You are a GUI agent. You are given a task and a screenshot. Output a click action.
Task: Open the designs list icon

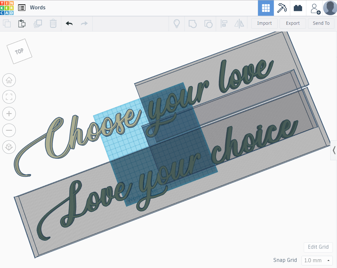click(x=22, y=8)
